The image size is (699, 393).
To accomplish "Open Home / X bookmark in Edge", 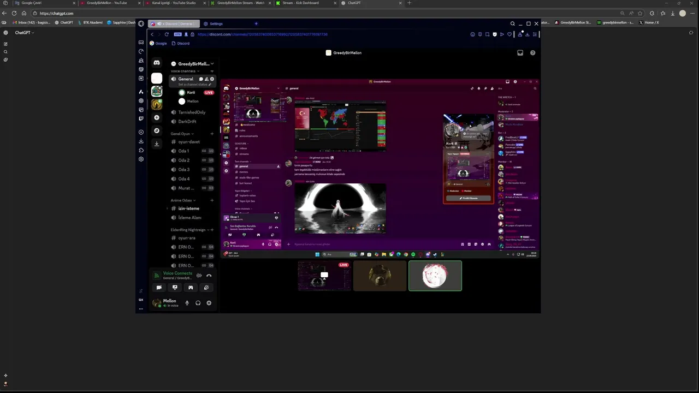I will 649,22.
